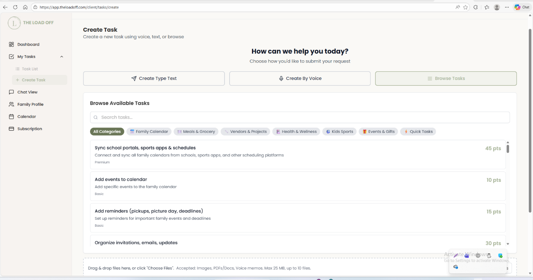This screenshot has height=280, width=533.
Task: Open the Favorites list icon
Action: pyautogui.click(x=487, y=7)
